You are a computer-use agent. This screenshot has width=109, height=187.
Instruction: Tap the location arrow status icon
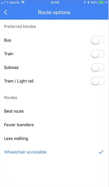85,2
